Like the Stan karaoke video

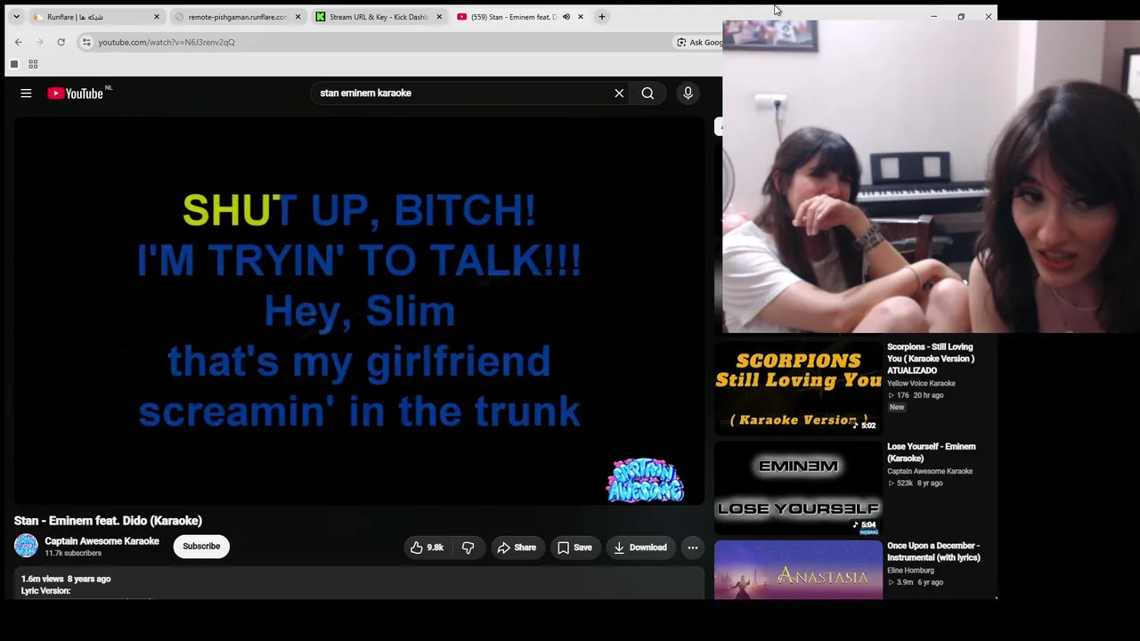pos(427,548)
